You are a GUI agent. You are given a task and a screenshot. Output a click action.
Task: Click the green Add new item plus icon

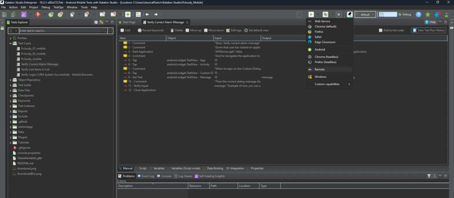tap(128, 14)
